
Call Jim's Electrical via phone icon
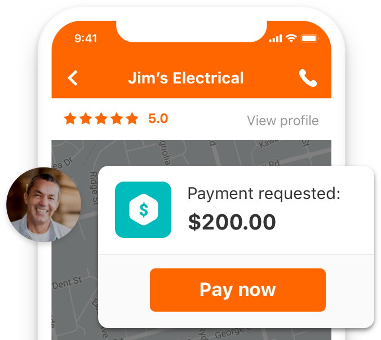(308, 78)
